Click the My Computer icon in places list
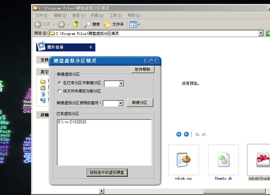 [43, 94]
